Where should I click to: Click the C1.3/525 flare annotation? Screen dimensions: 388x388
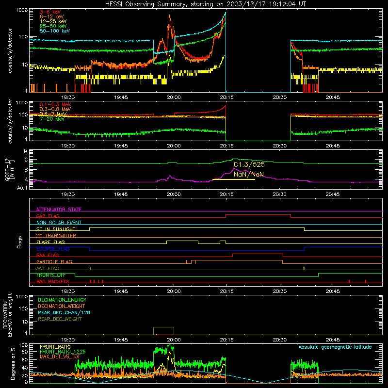pyautogui.click(x=249, y=164)
